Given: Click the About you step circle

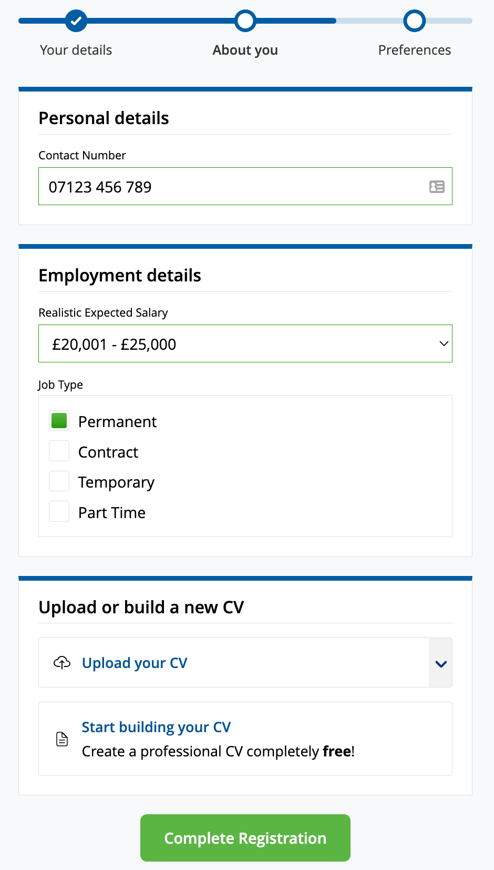Looking at the screenshot, I should [x=245, y=21].
